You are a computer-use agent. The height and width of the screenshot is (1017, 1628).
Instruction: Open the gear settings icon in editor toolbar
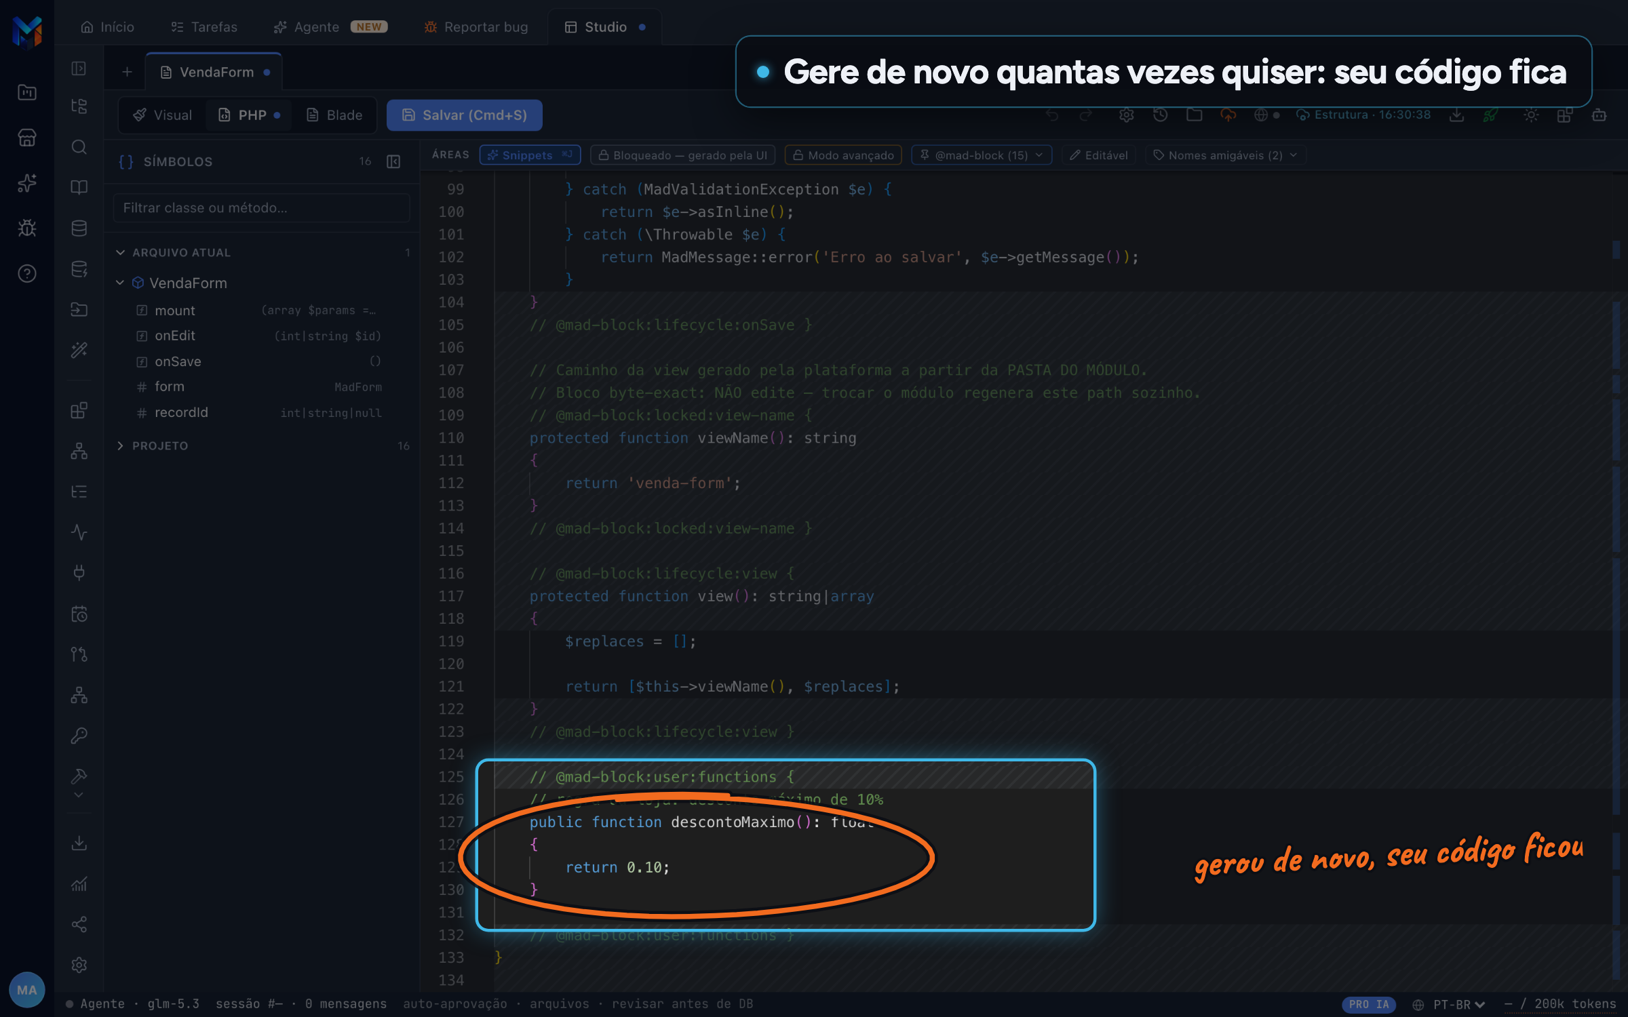point(1127,115)
